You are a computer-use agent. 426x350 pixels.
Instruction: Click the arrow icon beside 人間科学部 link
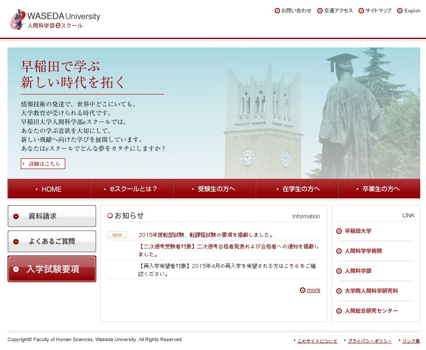coord(339,271)
